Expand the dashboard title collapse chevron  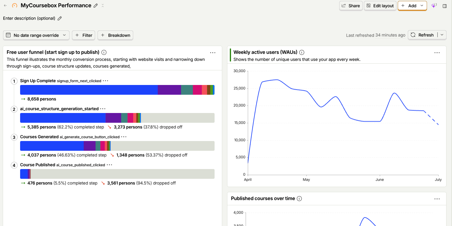point(103,5)
